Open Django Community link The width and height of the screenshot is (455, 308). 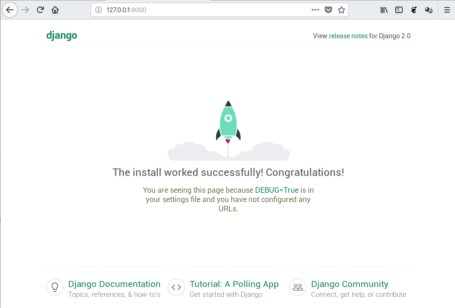[x=350, y=284]
